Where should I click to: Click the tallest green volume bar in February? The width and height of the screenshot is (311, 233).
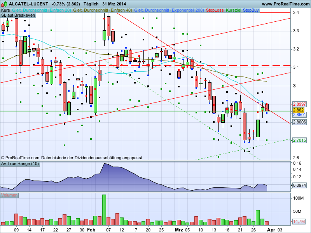pyautogui.click(x=104, y=210)
